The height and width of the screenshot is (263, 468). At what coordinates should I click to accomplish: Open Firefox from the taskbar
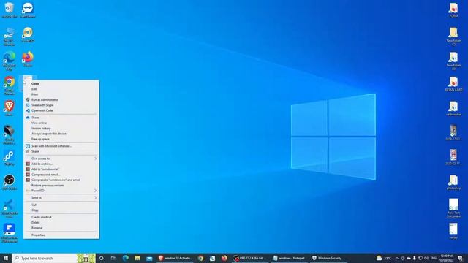click(224, 258)
